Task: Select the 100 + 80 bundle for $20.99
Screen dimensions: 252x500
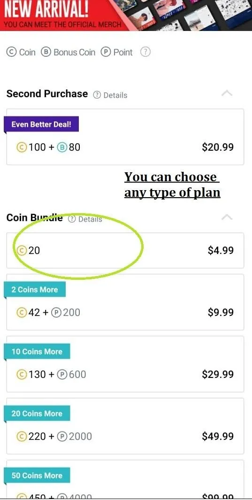Action: click(x=125, y=137)
